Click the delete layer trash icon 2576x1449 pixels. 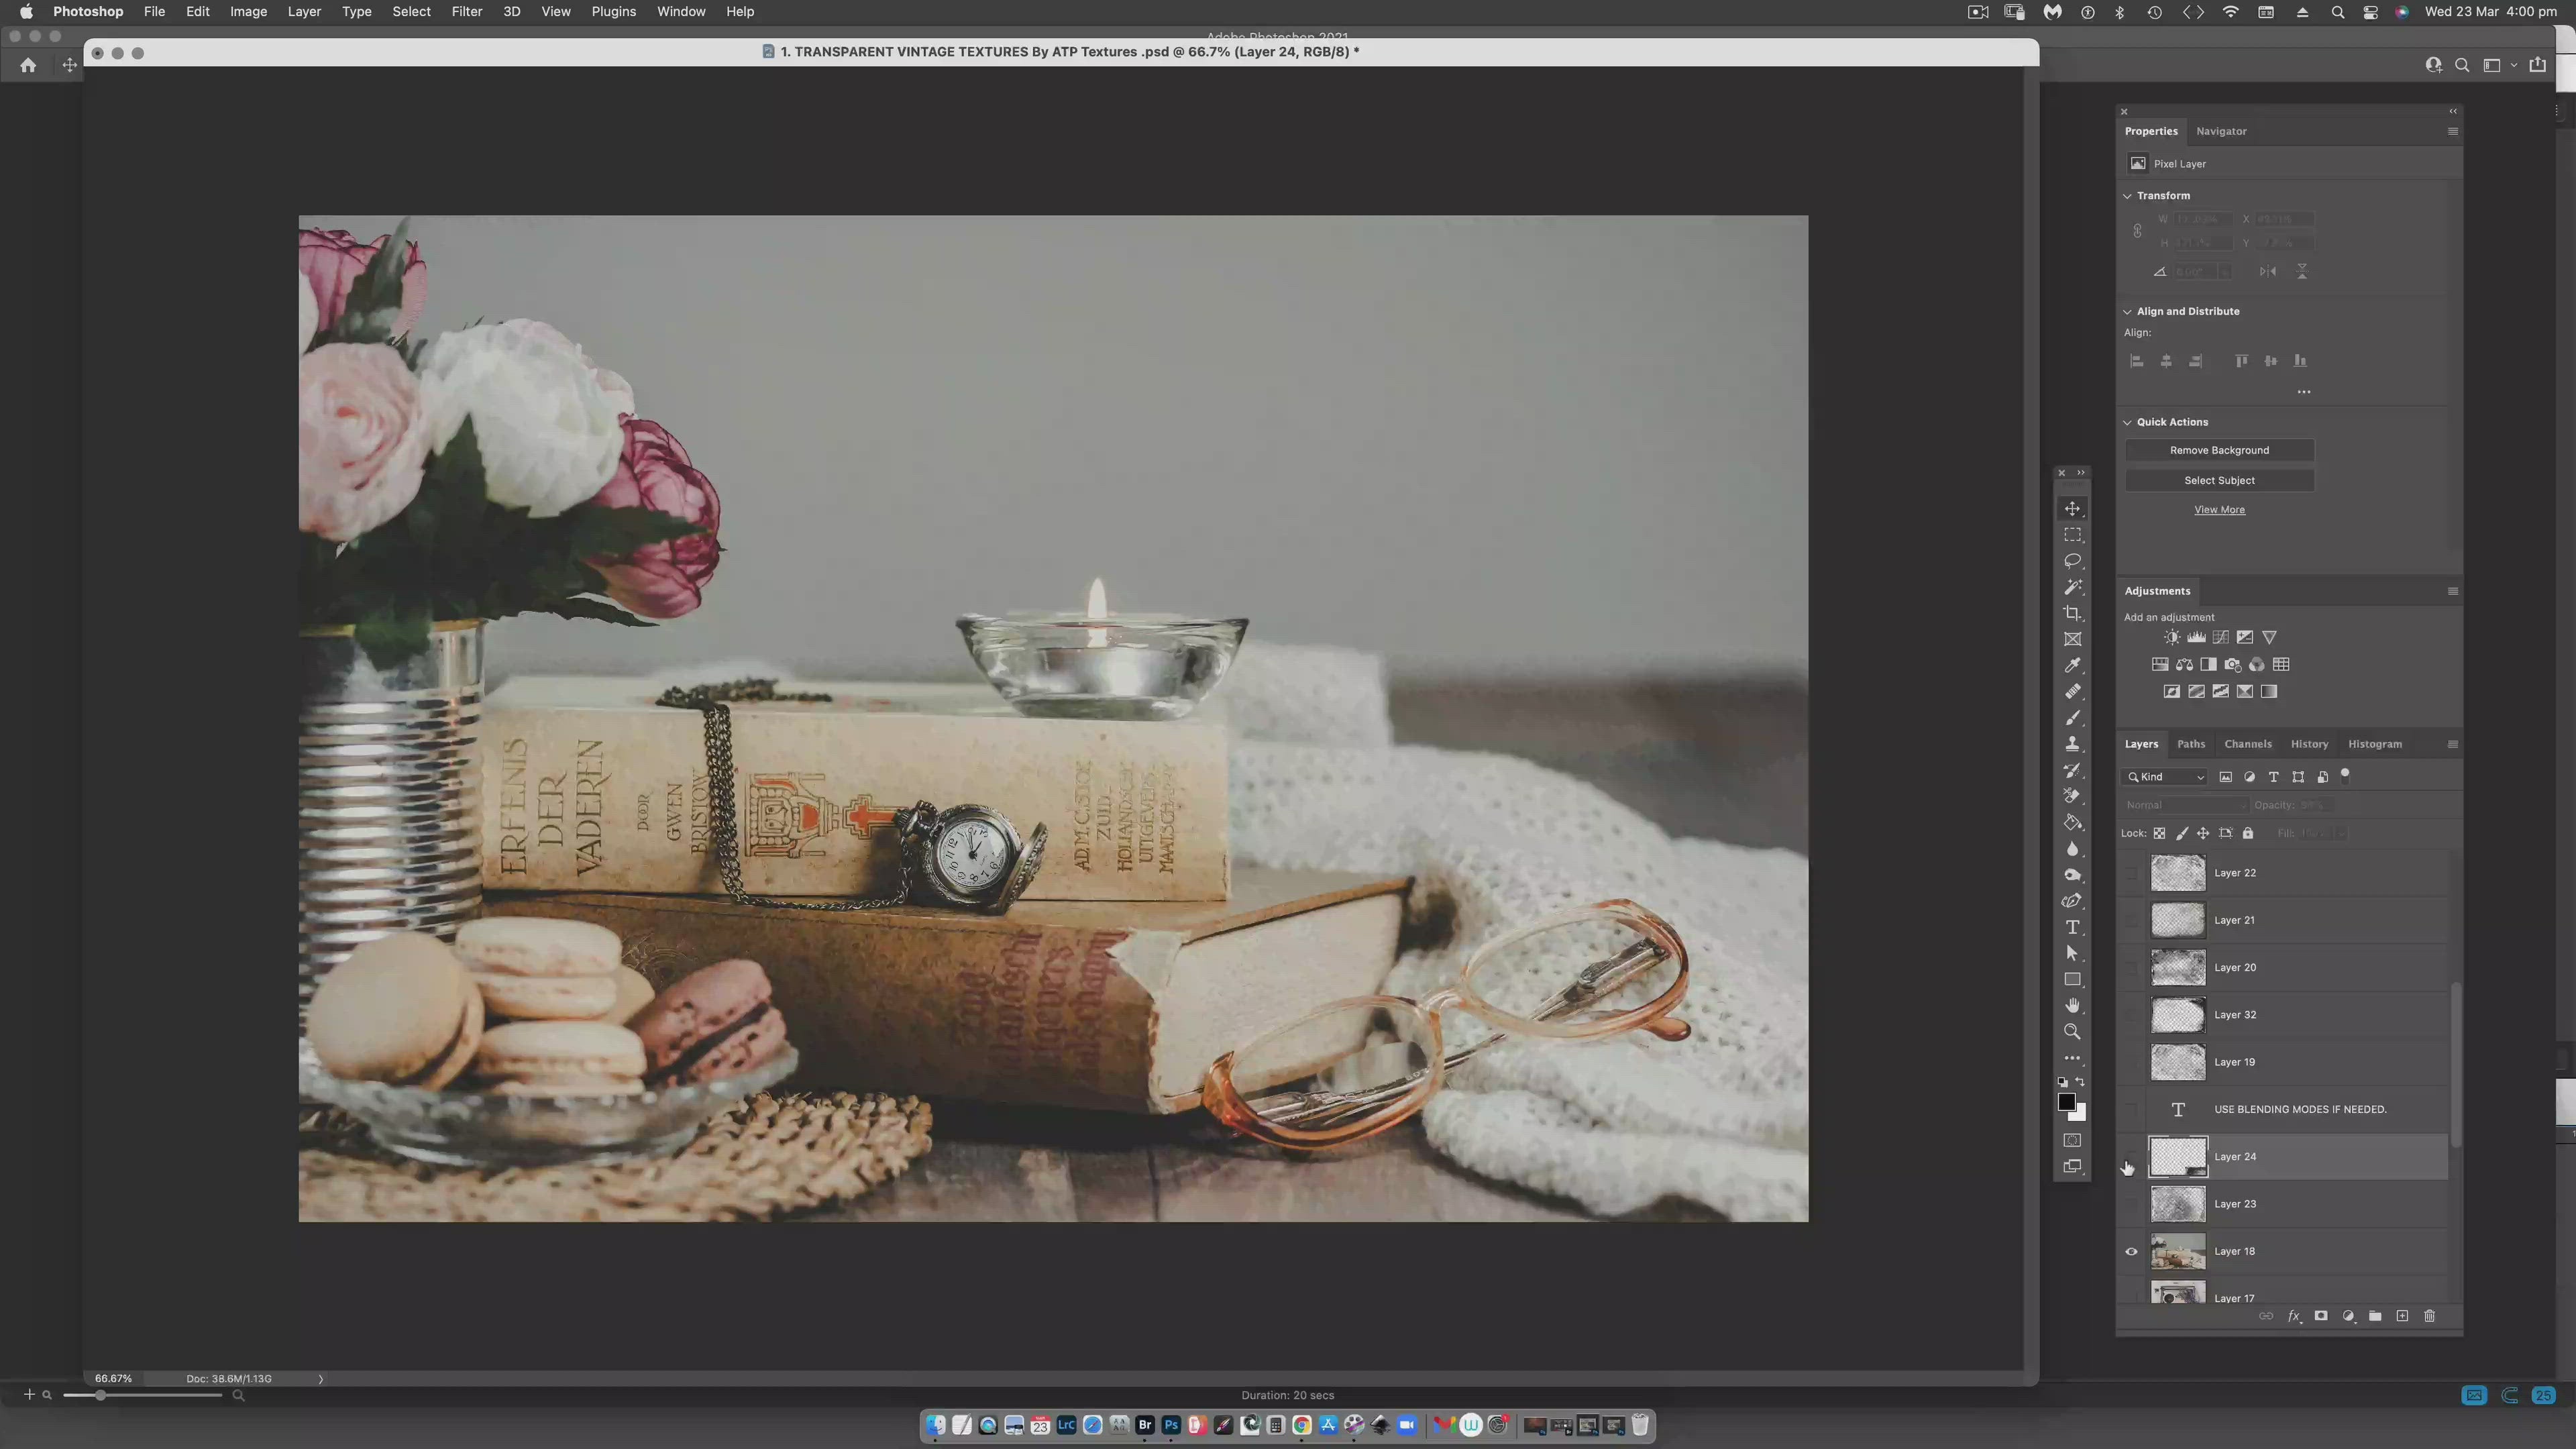[2429, 1316]
